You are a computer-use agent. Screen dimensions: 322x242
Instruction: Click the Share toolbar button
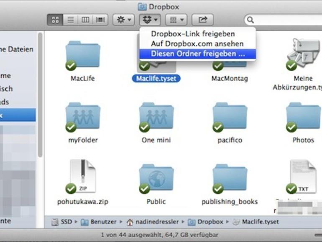pyautogui.click(x=202, y=20)
